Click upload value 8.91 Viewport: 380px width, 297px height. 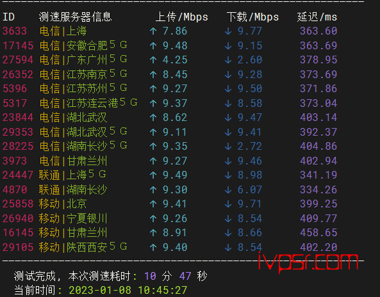point(175,232)
